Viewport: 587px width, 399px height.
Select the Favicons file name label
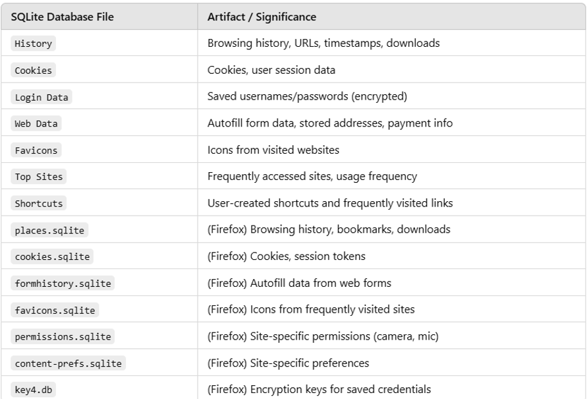[36, 150]
